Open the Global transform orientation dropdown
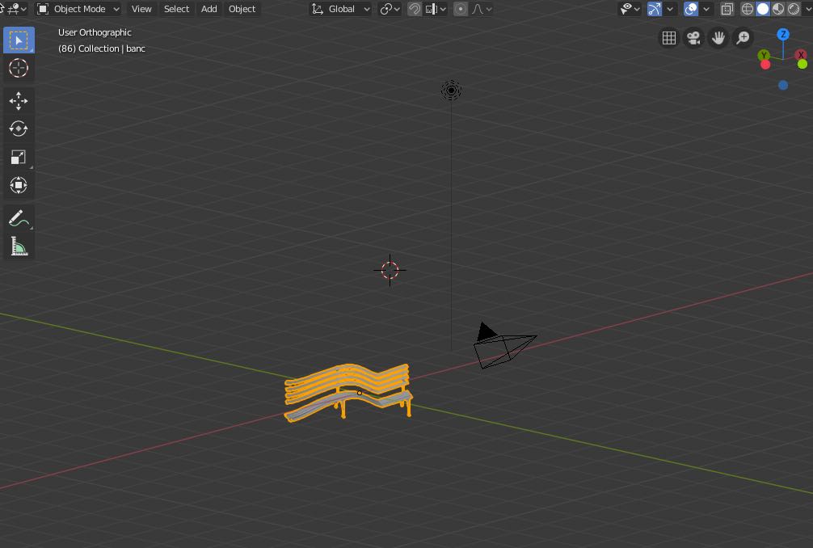813x548 pixels. pos(341,9)
